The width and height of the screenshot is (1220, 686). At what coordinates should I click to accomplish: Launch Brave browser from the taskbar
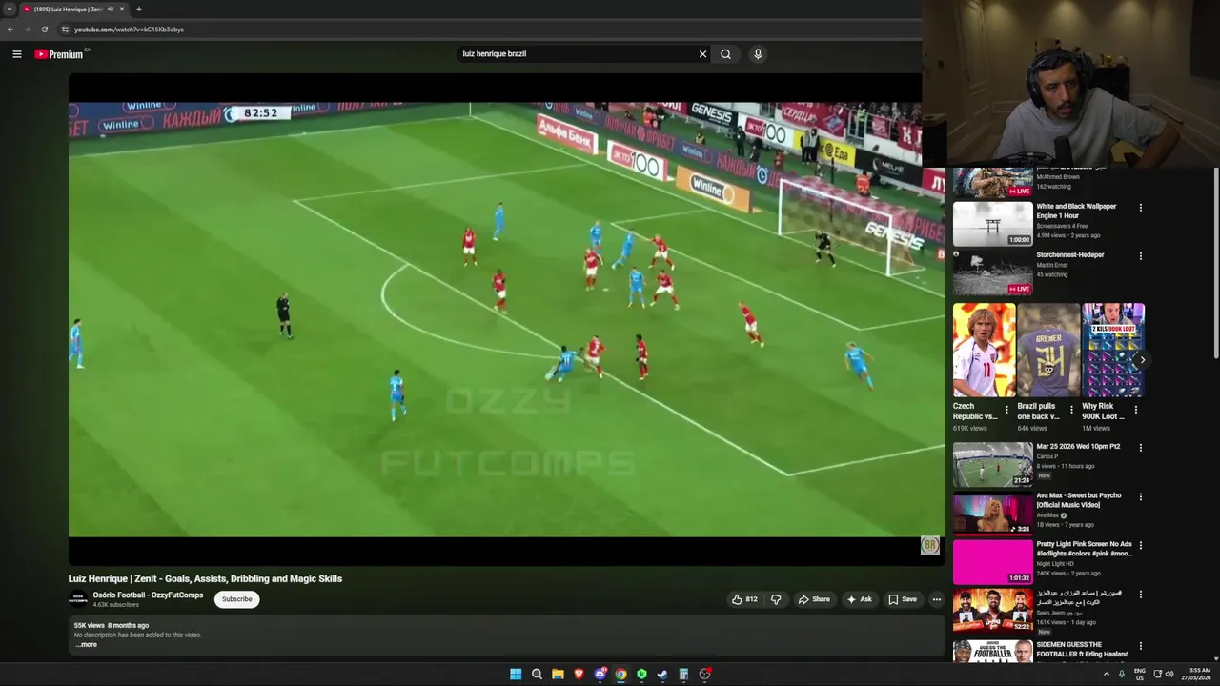579,674
